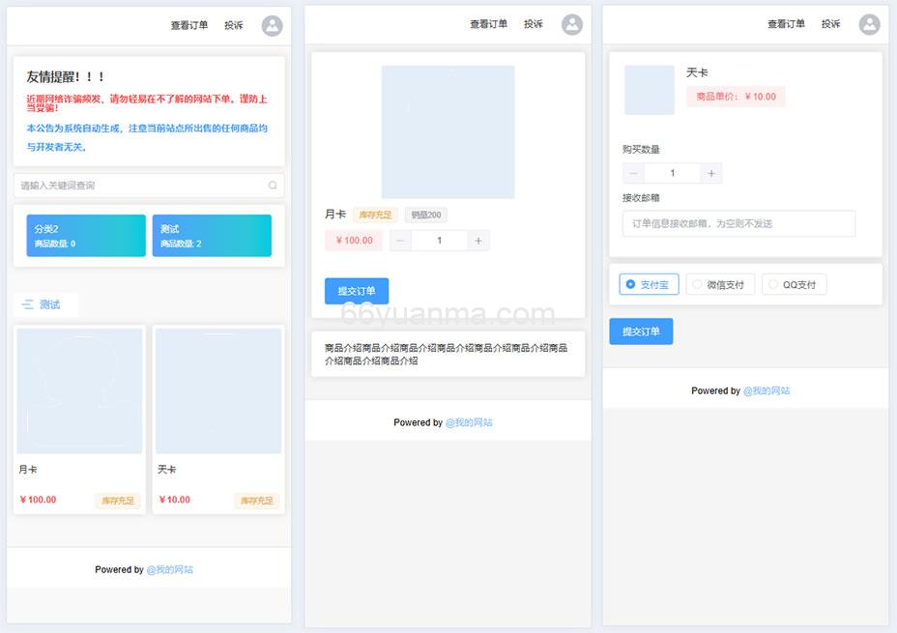
Task: Click the minus icon beside 购买数量
Action: [x=632, y=172]
